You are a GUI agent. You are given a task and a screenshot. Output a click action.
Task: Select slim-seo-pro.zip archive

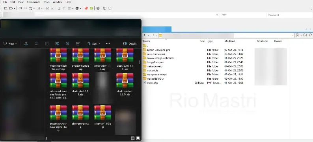(80, 117)
